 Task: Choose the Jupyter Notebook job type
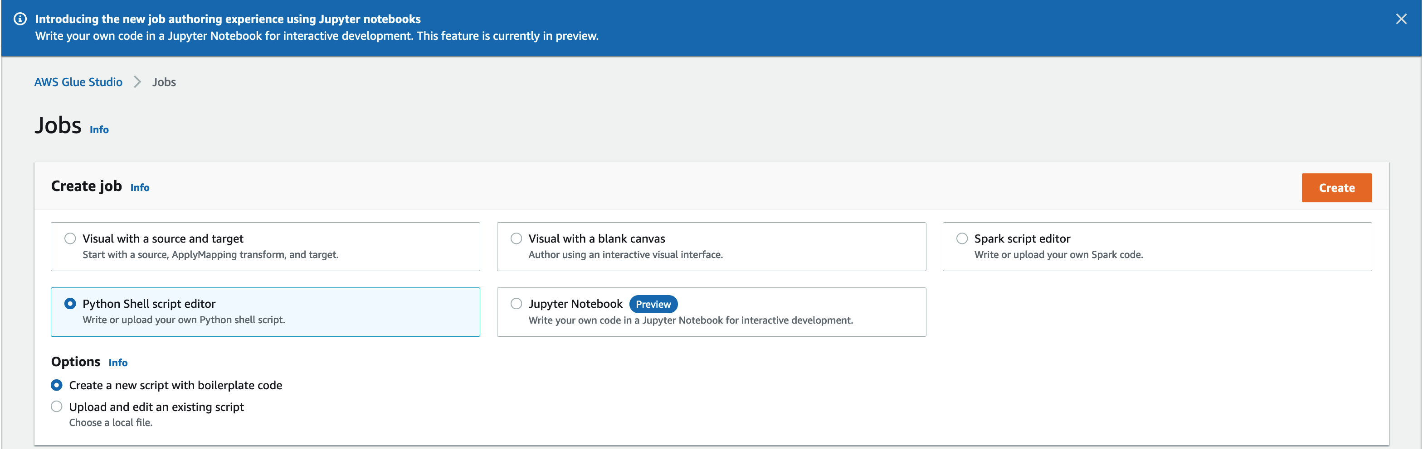pos(516,304)
